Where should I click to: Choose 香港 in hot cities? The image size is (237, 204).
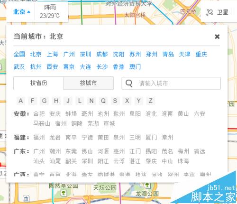pos(118,67)
